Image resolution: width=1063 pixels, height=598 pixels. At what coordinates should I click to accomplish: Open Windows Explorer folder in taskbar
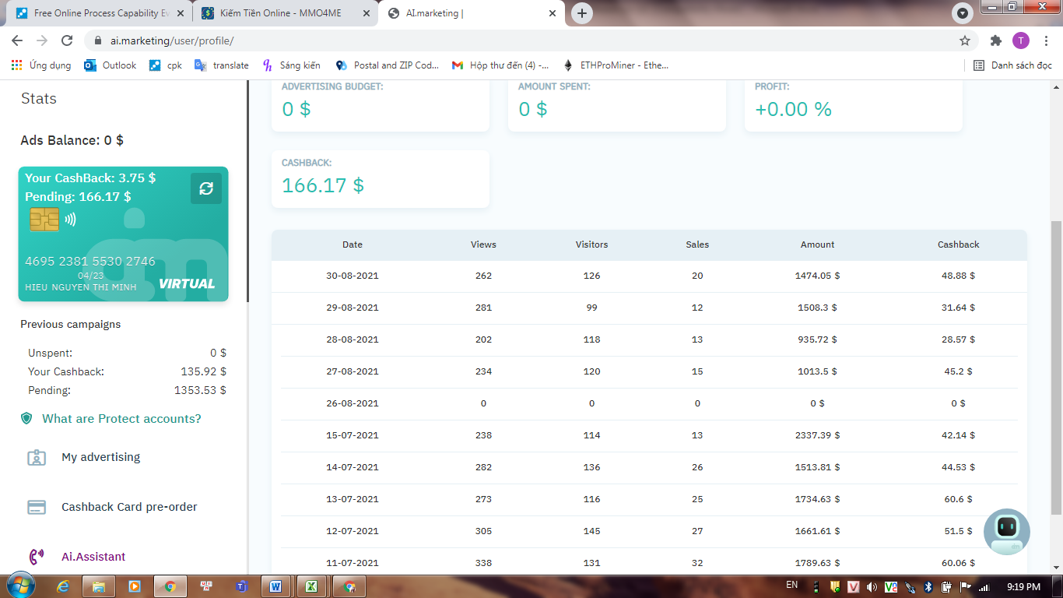pyautogui.click(x=99, y=586)
